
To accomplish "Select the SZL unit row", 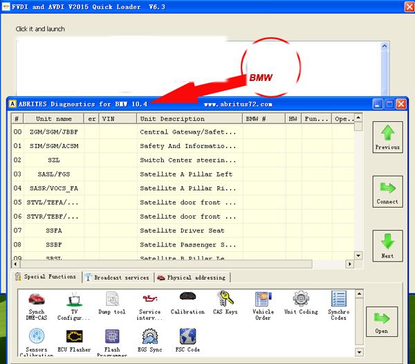I will (183, 160).
